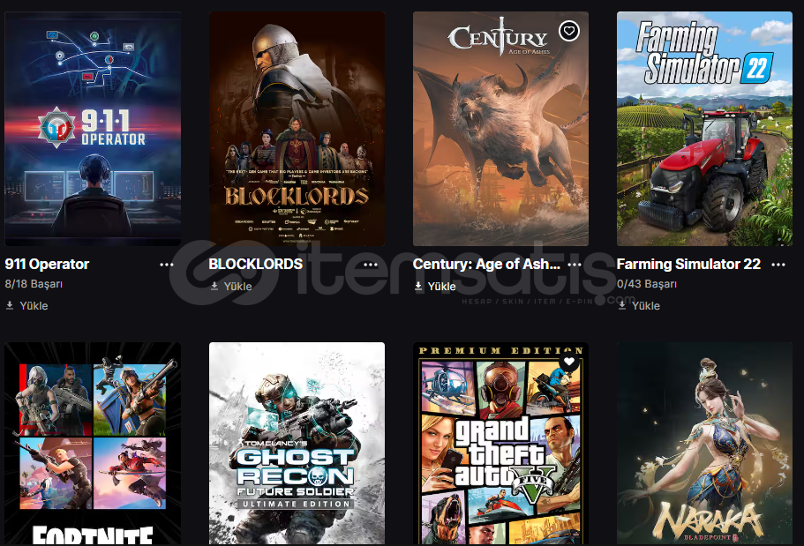Open the Naraka Bladepoint cover art
Viewport: 804px width, 546px height.
pyautogui.click(x=704, y=444)
